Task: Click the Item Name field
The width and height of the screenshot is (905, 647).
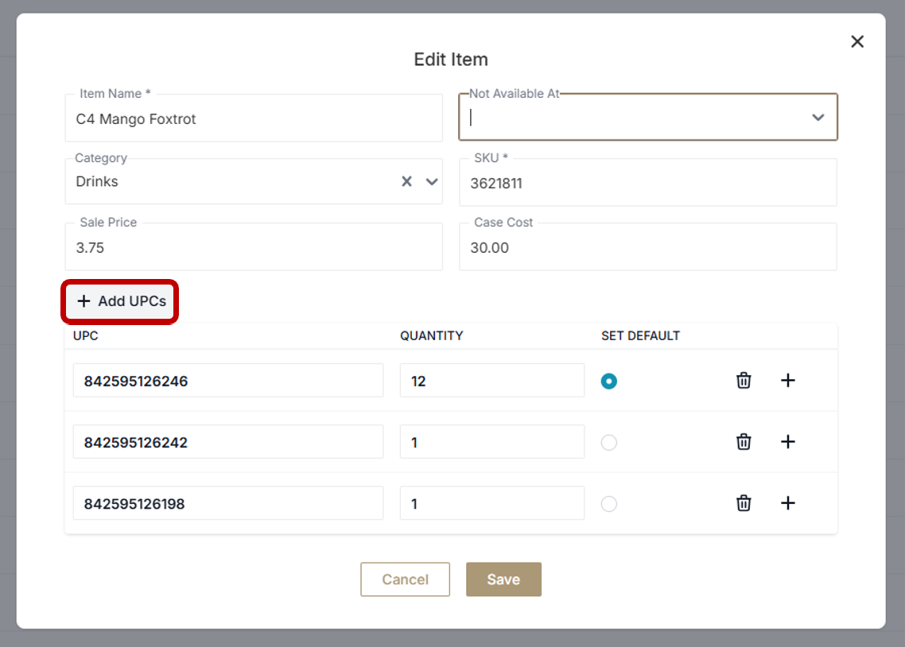Action: pyautogui.click(x=254, y=118)
